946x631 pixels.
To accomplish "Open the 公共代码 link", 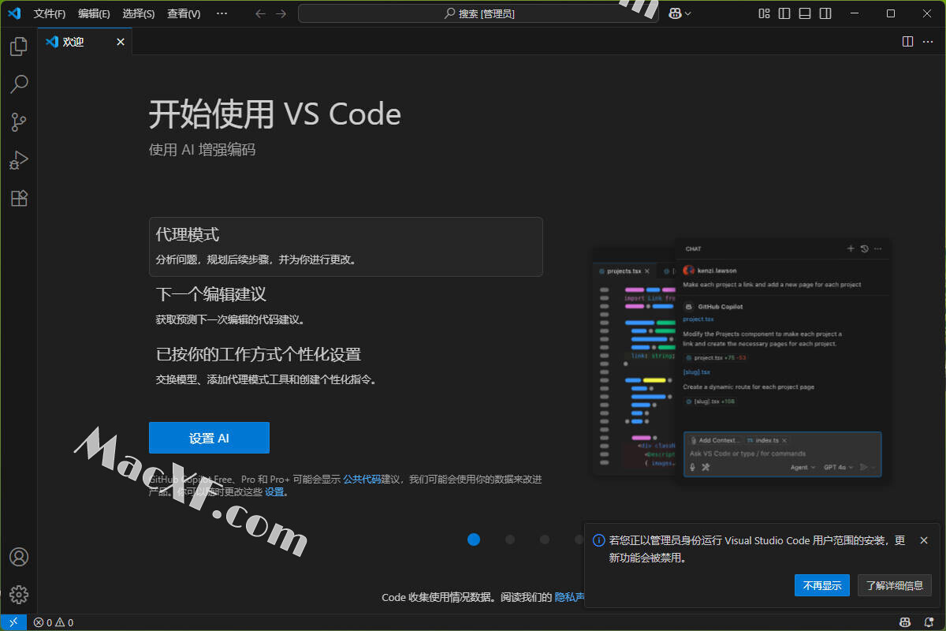I will (362, 479).
